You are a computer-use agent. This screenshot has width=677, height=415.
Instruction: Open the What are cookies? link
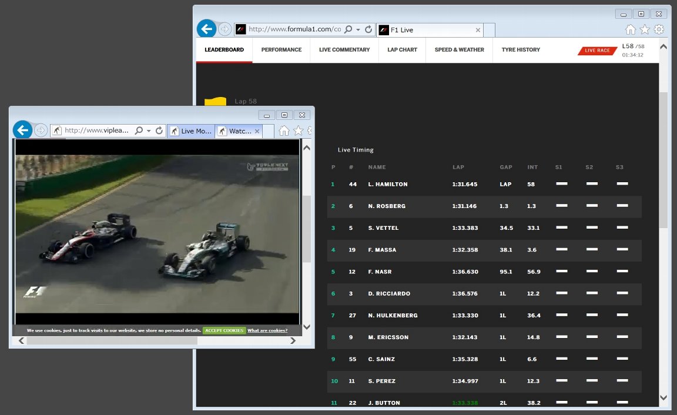click(x=267, y=330)
